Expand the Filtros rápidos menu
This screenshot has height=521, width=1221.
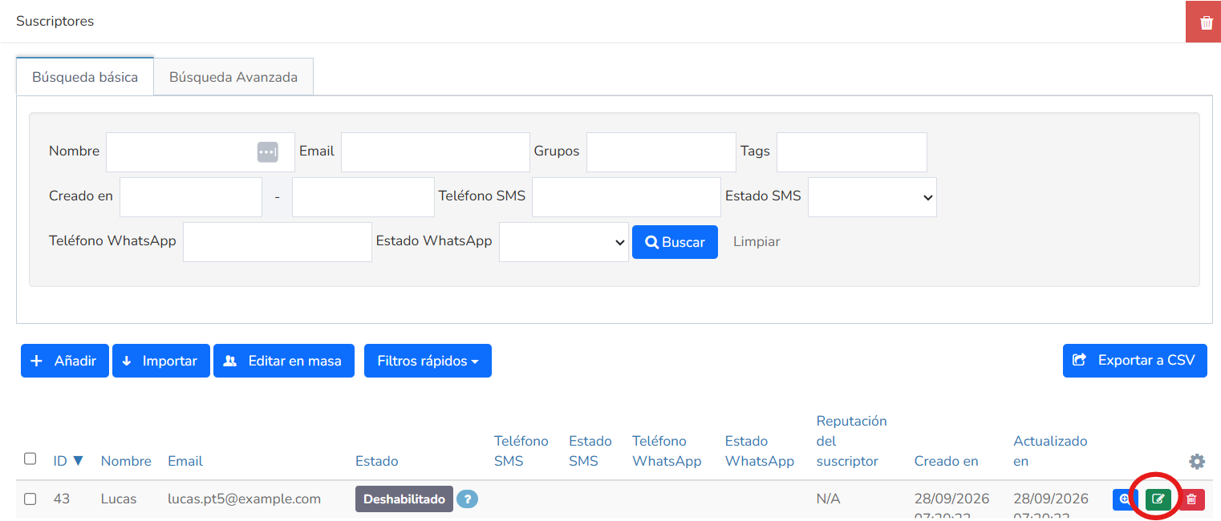(x=428, y=361)
